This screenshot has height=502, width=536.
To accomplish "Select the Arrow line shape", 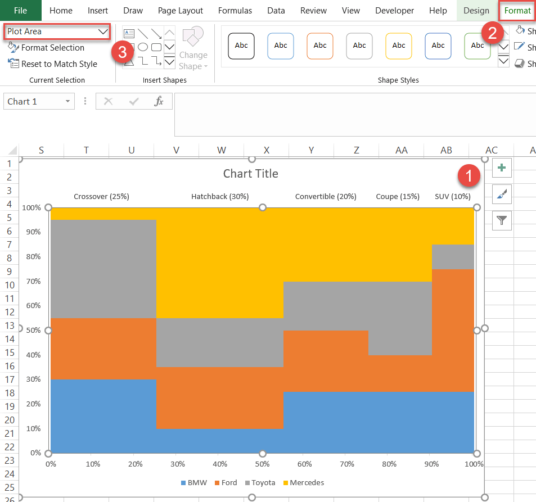I will [156, 34].
